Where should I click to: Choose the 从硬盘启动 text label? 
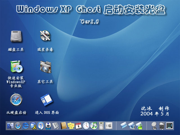[16, 112]
